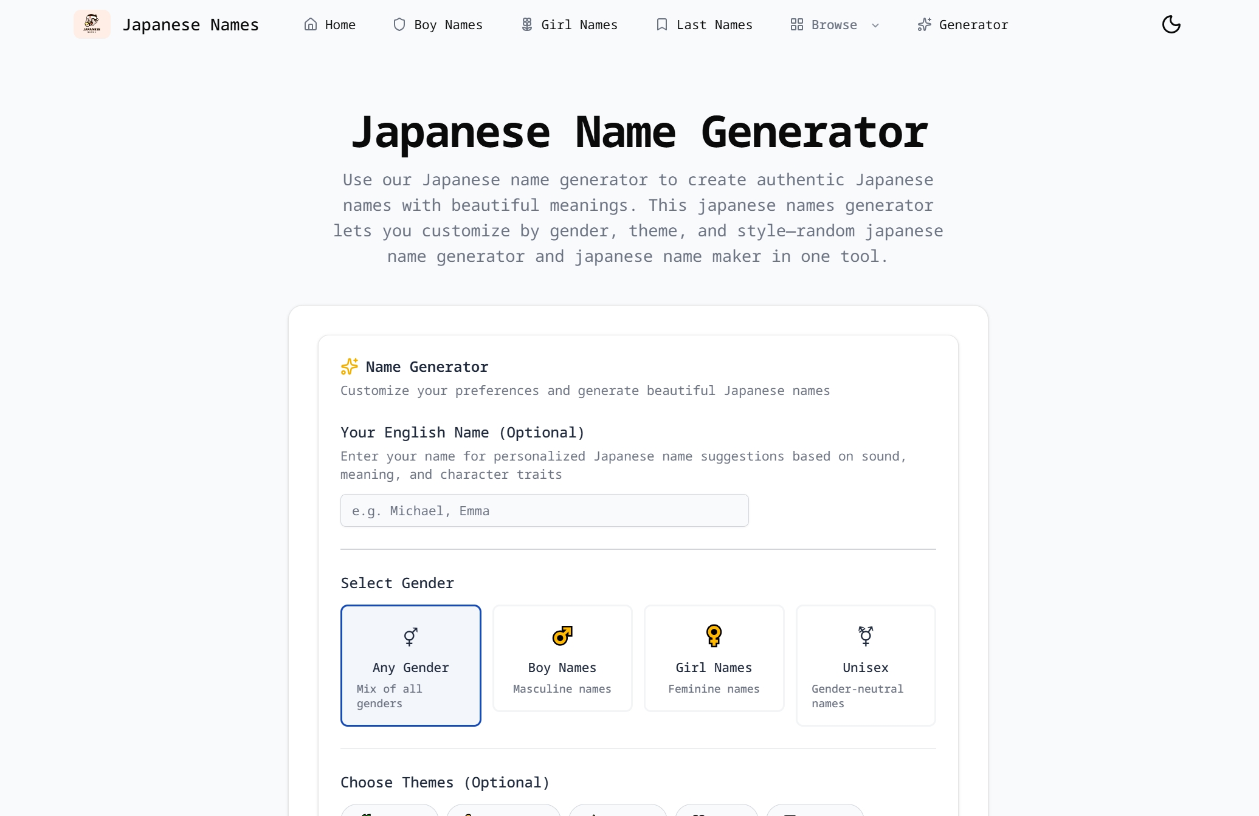
Task: Select the Any Gender card
Action: click(x=410, y=665)
